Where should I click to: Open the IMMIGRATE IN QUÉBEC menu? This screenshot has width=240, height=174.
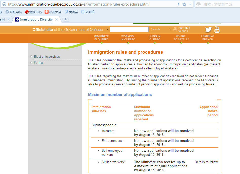pos(101,38)
